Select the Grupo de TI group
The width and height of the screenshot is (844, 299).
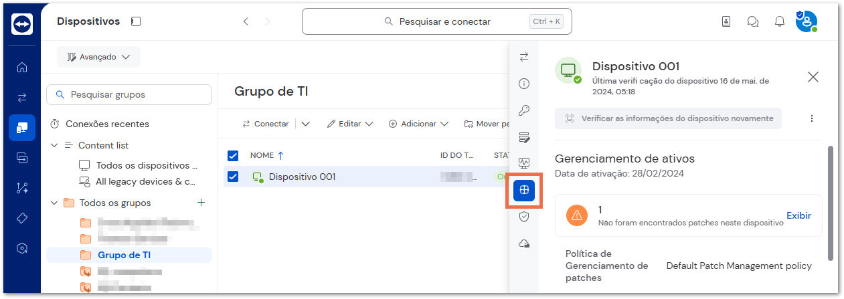click(x=129, y=255)
